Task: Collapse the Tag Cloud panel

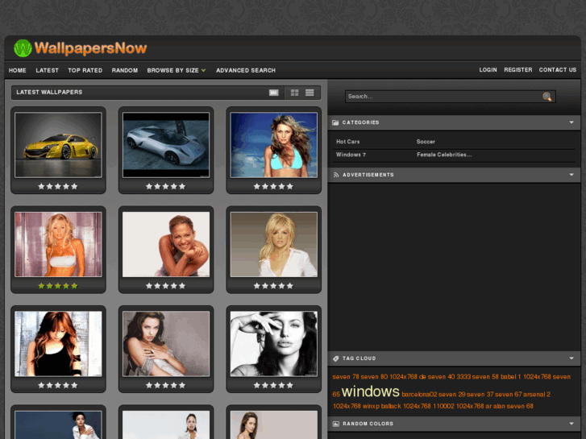Action: [x=571, y=358]
